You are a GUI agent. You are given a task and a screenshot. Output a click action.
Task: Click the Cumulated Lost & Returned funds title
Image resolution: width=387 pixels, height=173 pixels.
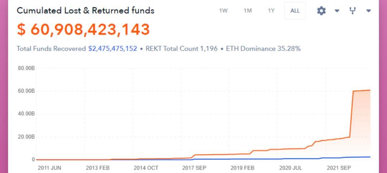[86, 10]
